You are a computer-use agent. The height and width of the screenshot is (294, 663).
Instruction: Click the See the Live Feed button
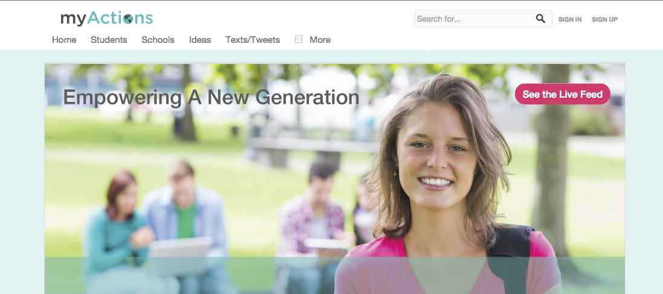[562, 94]
